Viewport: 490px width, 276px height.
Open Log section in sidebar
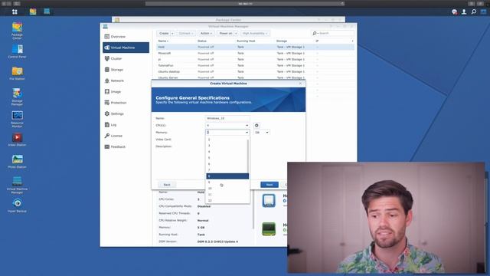pos(126,124)
